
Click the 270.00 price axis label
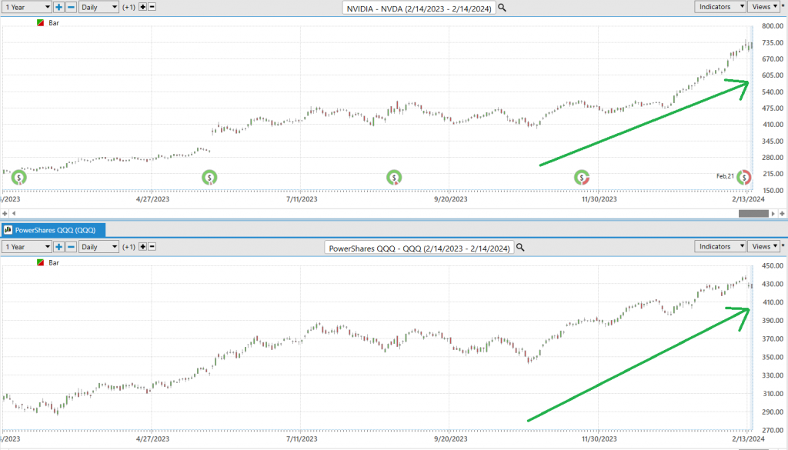click(x=773, y=430)
